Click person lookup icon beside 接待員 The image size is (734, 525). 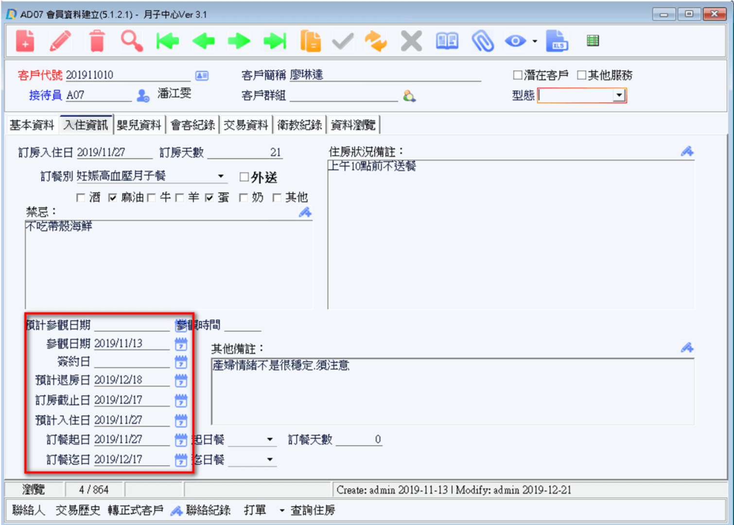tap(143, 96)
